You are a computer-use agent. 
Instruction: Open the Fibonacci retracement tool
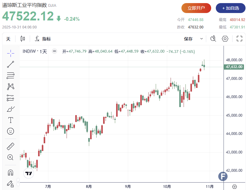[x=11, y=75]
